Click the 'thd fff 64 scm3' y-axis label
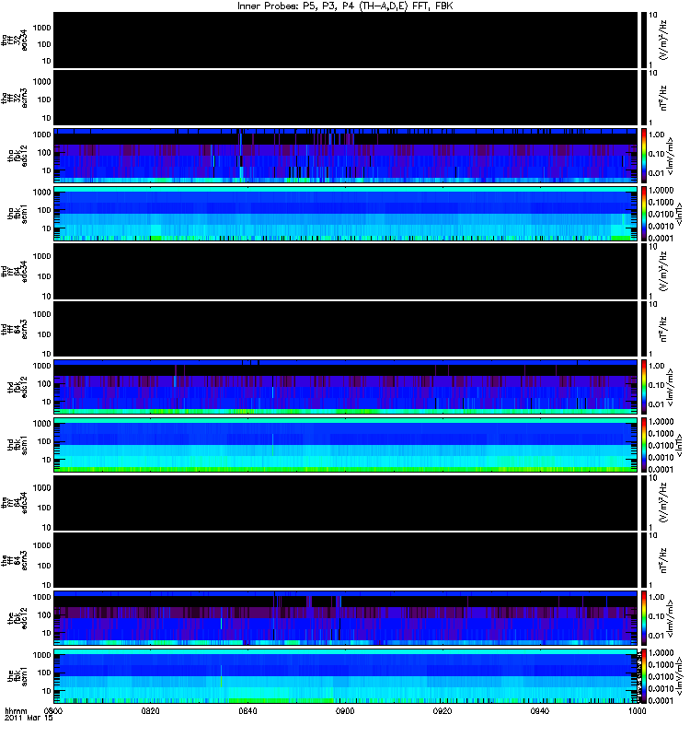Viewport: 690px width, 737px height. (x=15, y=329)
